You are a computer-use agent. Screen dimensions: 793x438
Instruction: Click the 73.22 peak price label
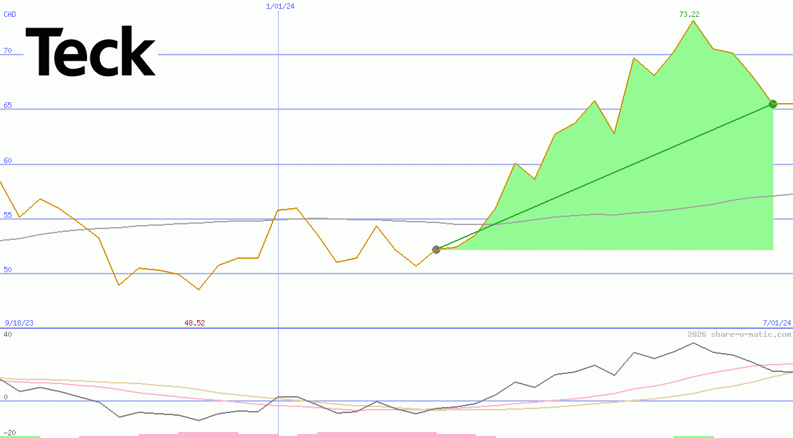click(x=689, y=14)
